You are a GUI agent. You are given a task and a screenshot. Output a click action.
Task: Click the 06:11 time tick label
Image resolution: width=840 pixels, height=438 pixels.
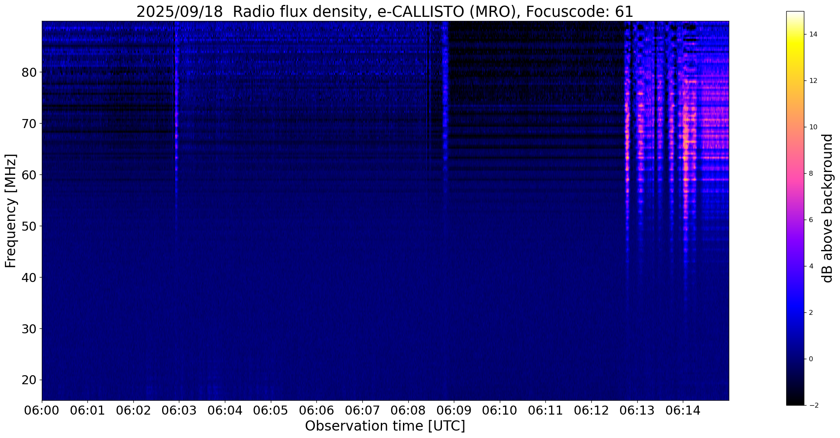[546, 410]
